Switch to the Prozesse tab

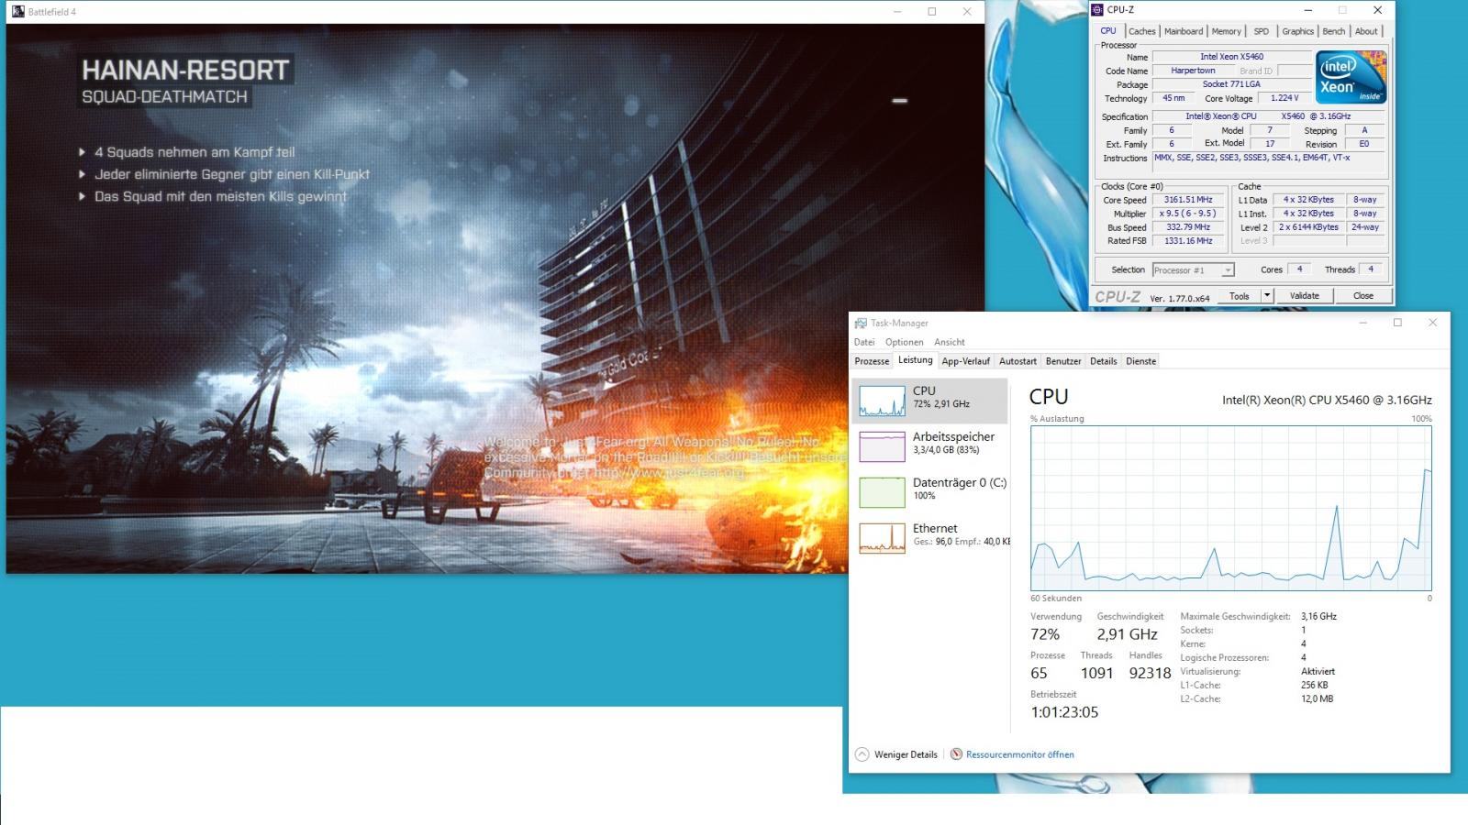872,361
